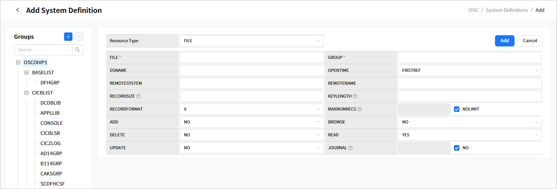This screenshot has height=189, width=557.
Task: Collapse the OSCOIVP1 tree node
Action: click(18, 62)
